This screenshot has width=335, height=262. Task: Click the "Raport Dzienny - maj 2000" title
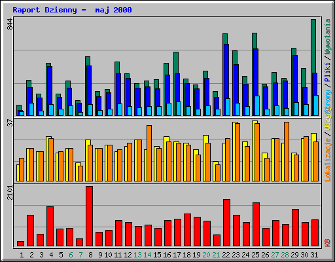[72, 10]
